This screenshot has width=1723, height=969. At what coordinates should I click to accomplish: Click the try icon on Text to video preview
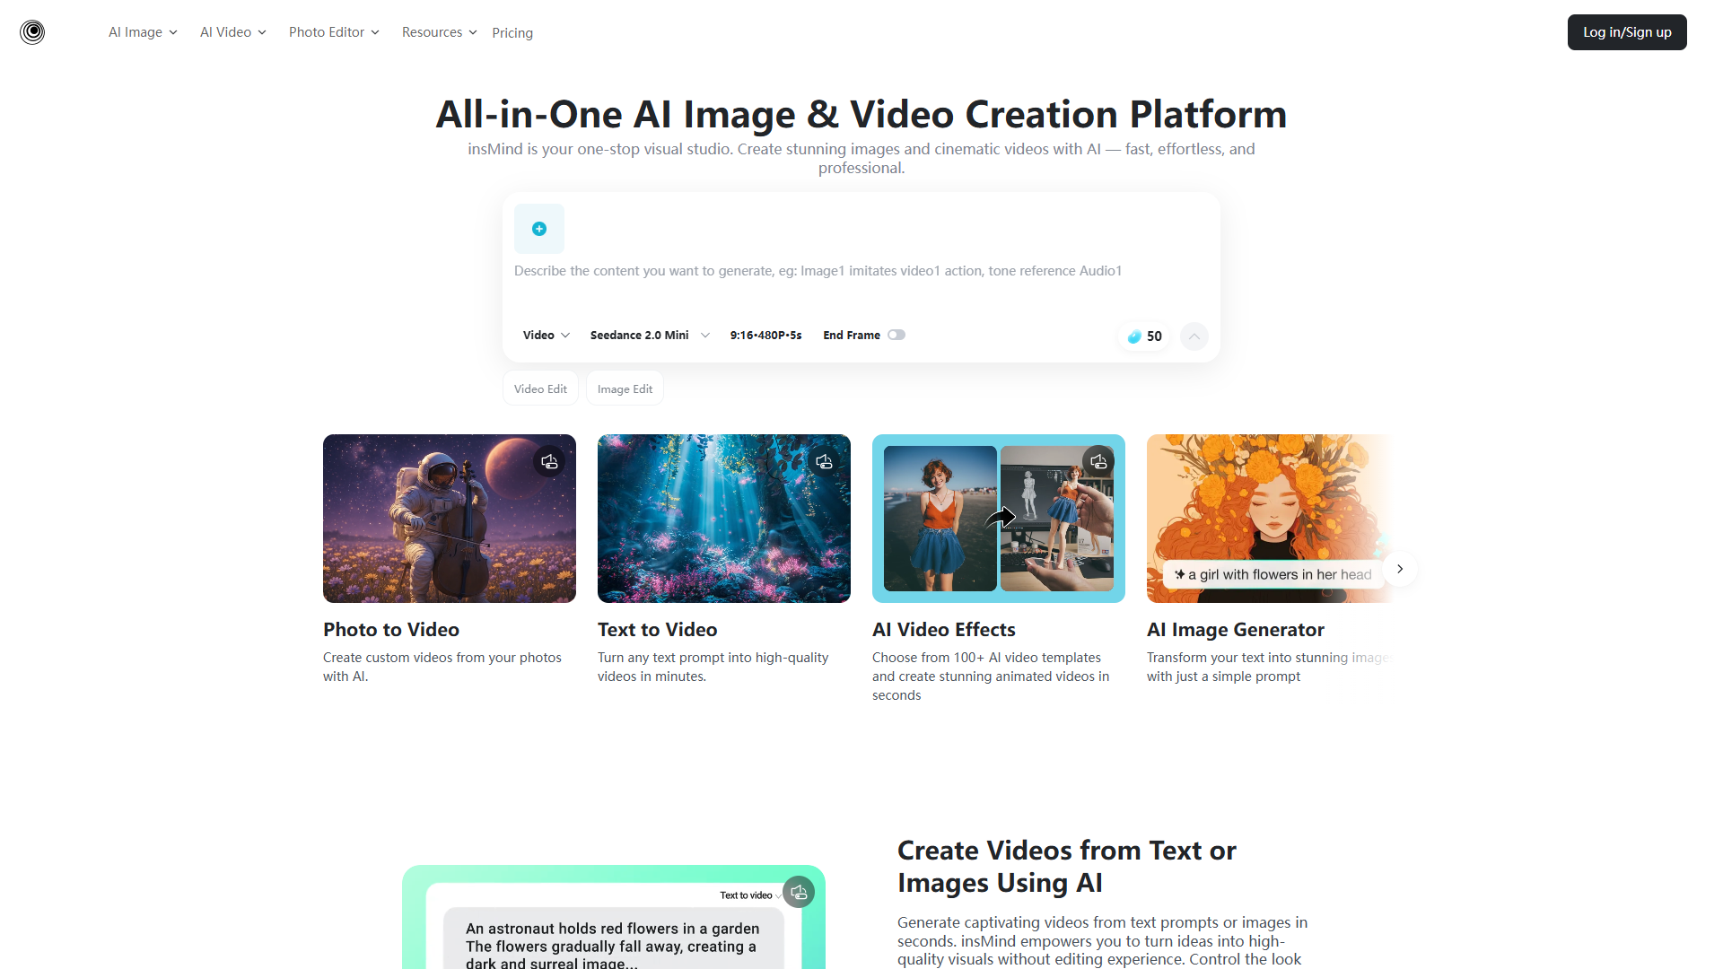[x=799, y=892]
